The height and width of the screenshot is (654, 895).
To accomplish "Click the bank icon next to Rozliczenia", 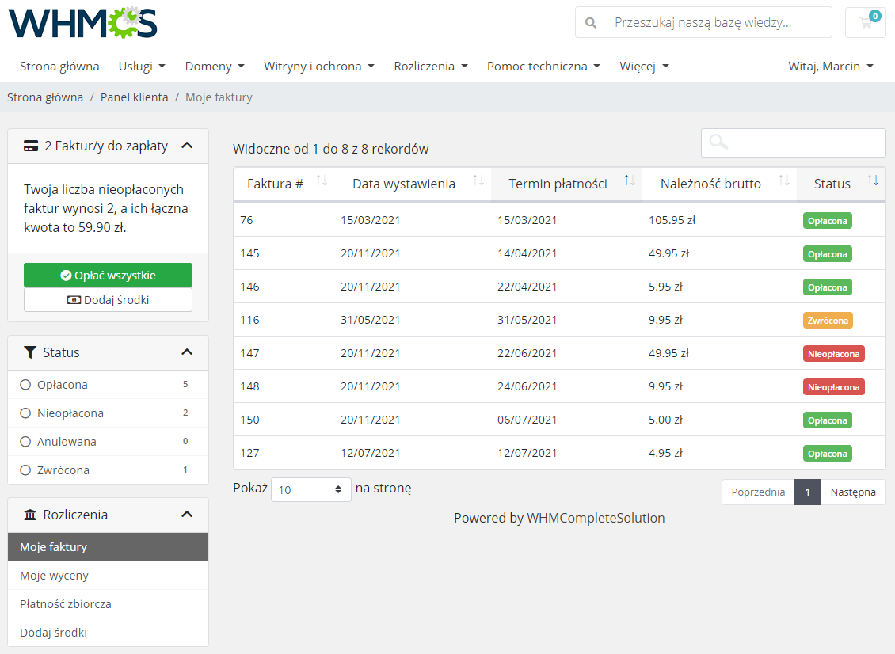I will coord(31,515).
